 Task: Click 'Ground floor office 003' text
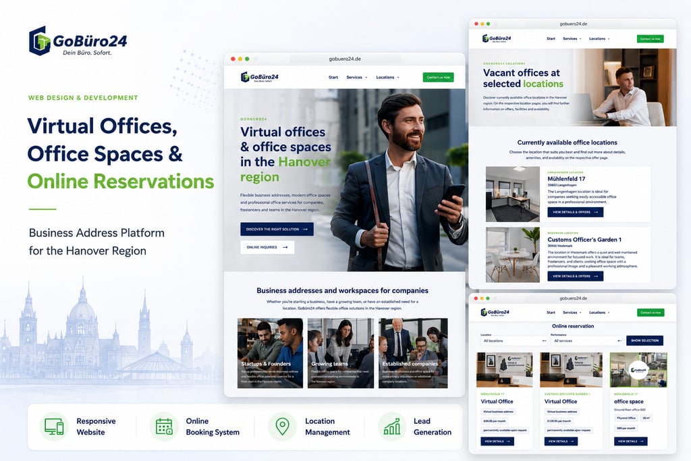coord(630,410)
